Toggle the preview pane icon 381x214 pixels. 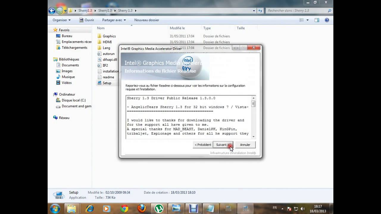(x=317, y=20)
